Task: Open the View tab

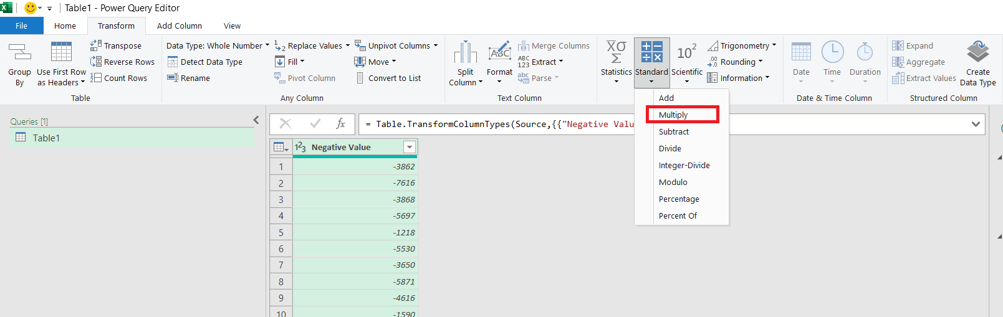Action: (232, 26)
